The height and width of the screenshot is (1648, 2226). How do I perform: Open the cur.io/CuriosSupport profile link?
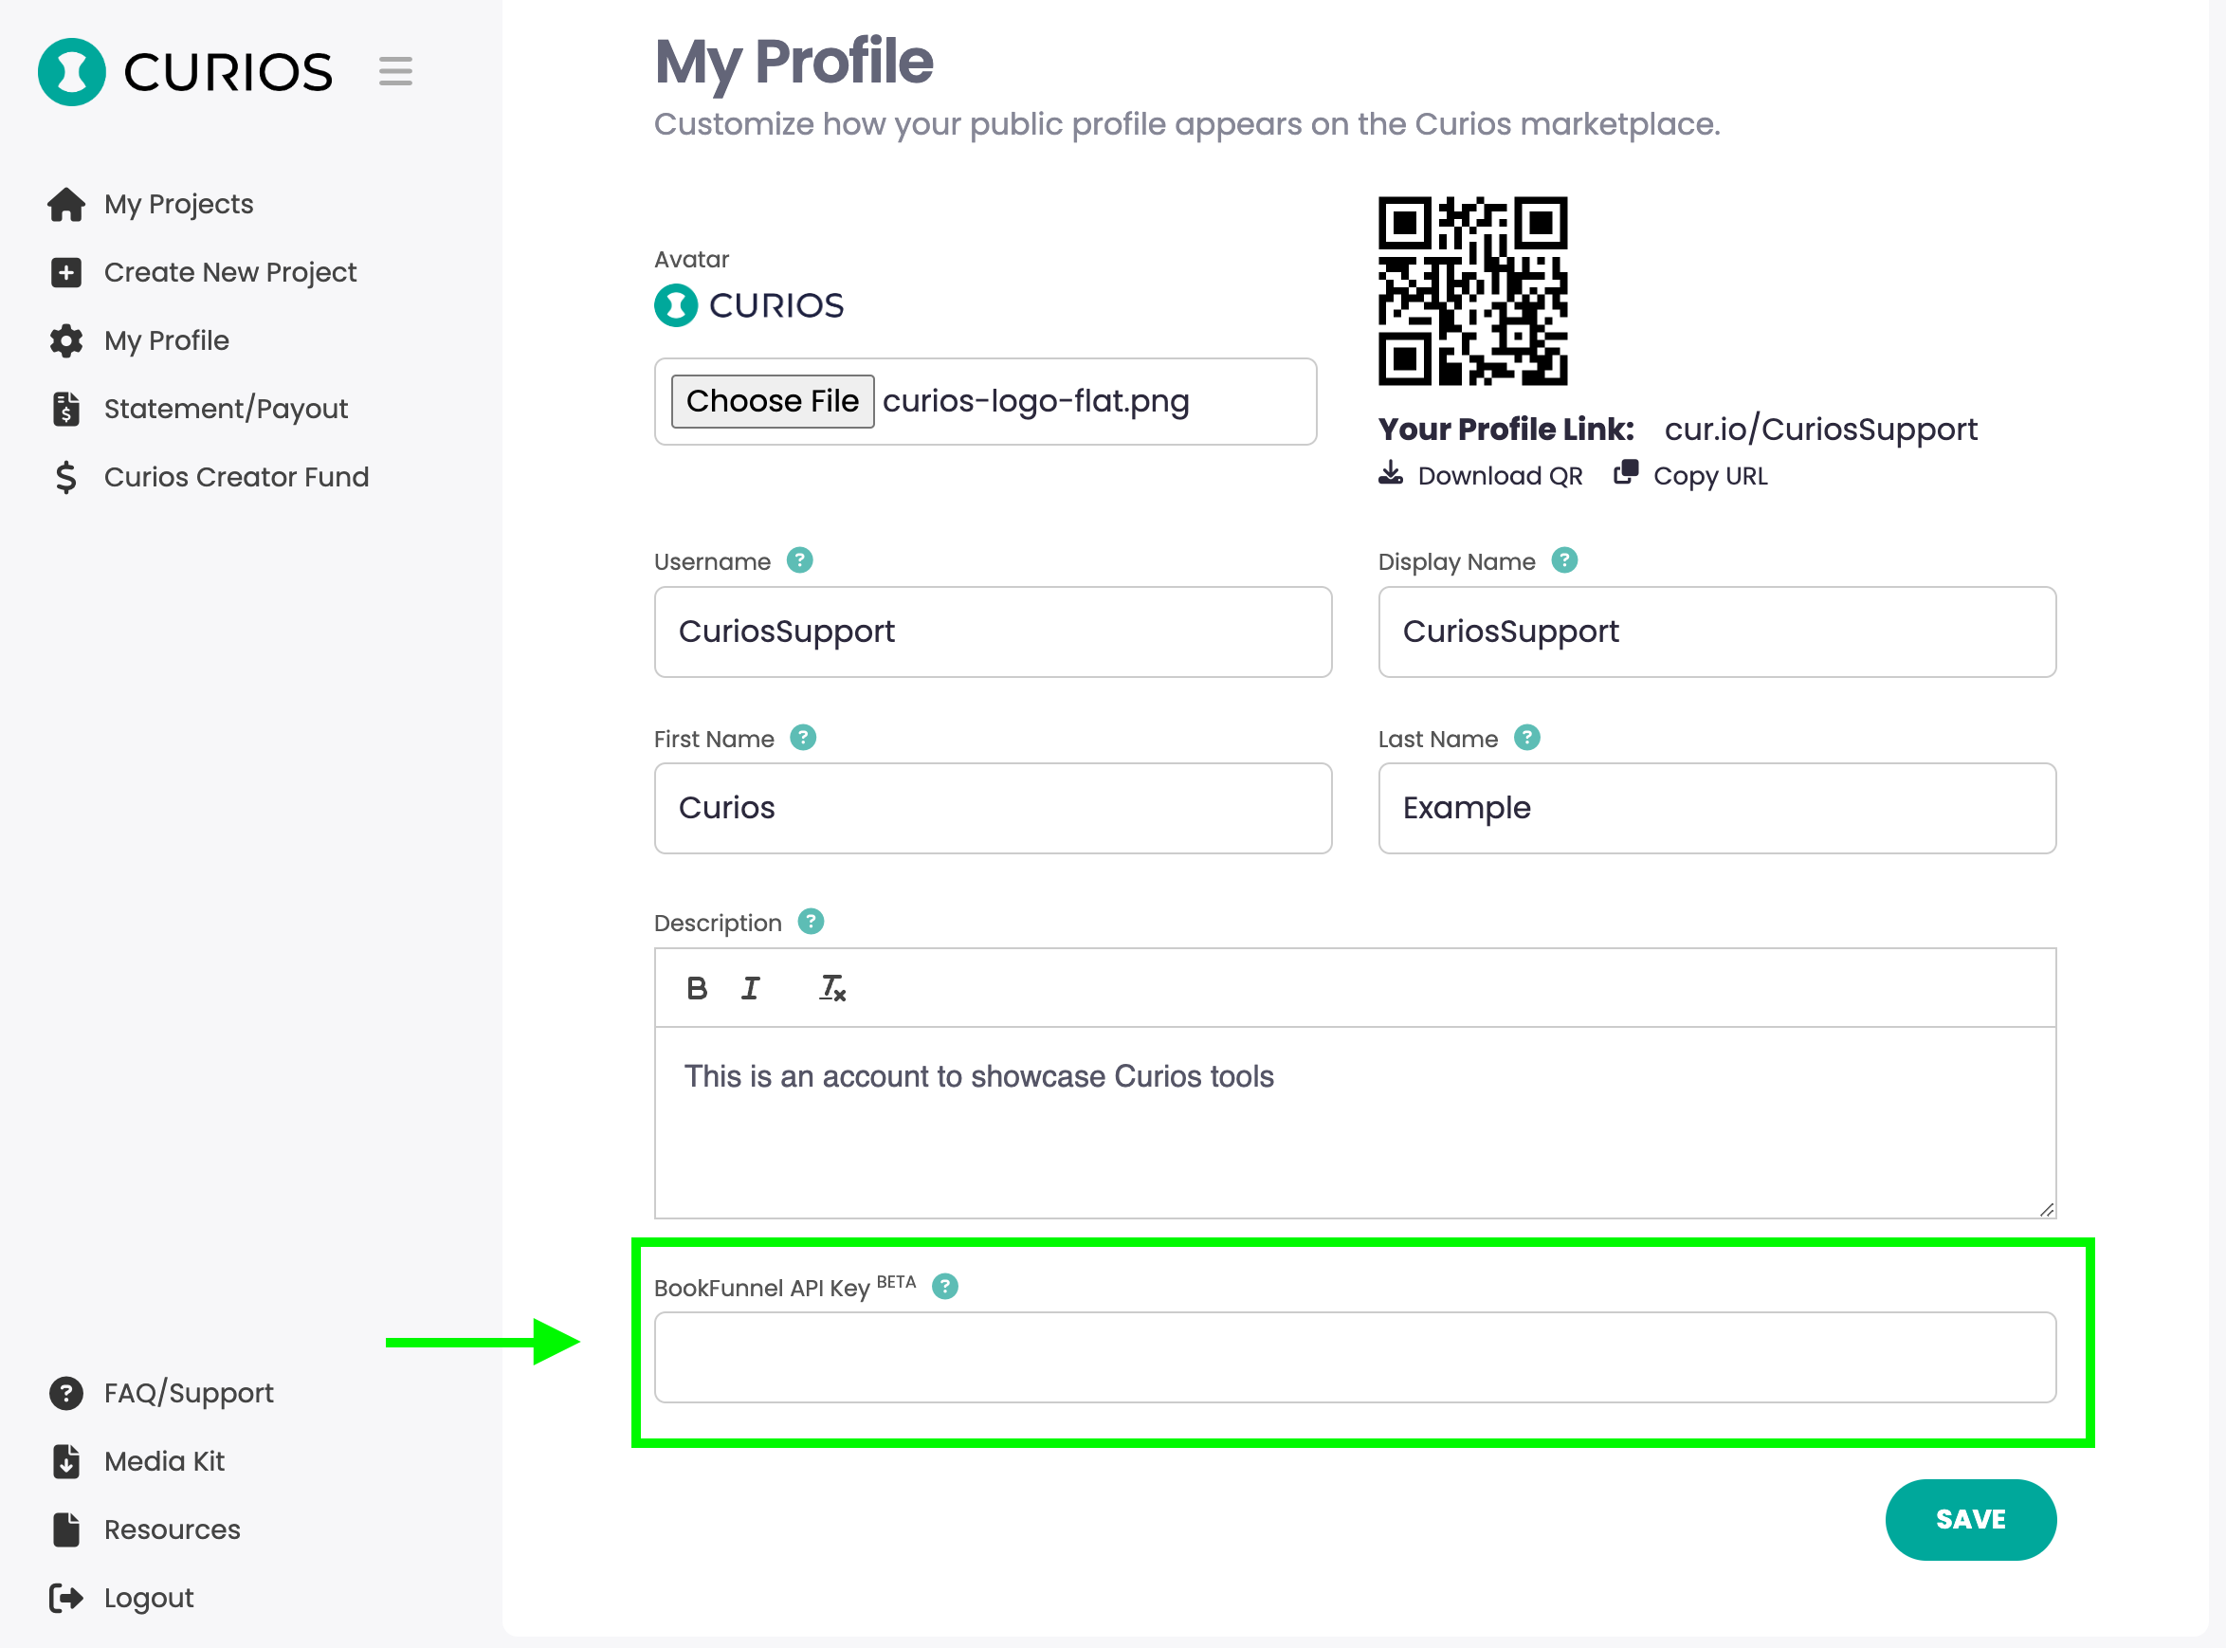point(1821,429)
